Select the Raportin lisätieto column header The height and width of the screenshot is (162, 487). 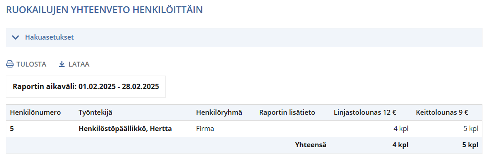(287, 112)
